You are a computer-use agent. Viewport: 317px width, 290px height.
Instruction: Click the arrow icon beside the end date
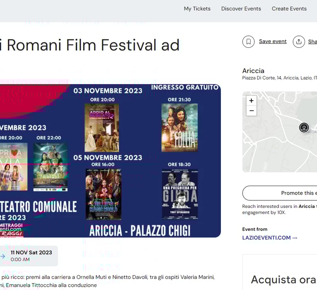tap(3, 256)
